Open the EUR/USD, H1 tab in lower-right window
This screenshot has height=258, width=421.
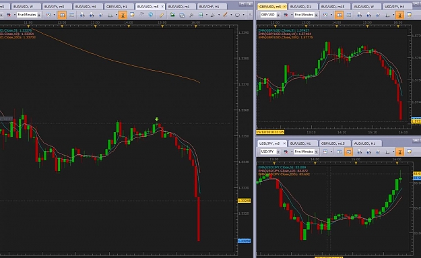coord(302,143)
